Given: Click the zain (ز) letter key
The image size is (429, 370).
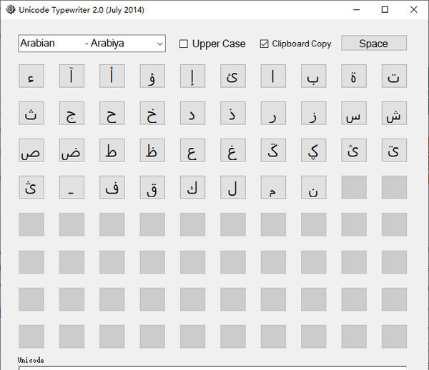Looking at the screenshot, I should point(314,113).
